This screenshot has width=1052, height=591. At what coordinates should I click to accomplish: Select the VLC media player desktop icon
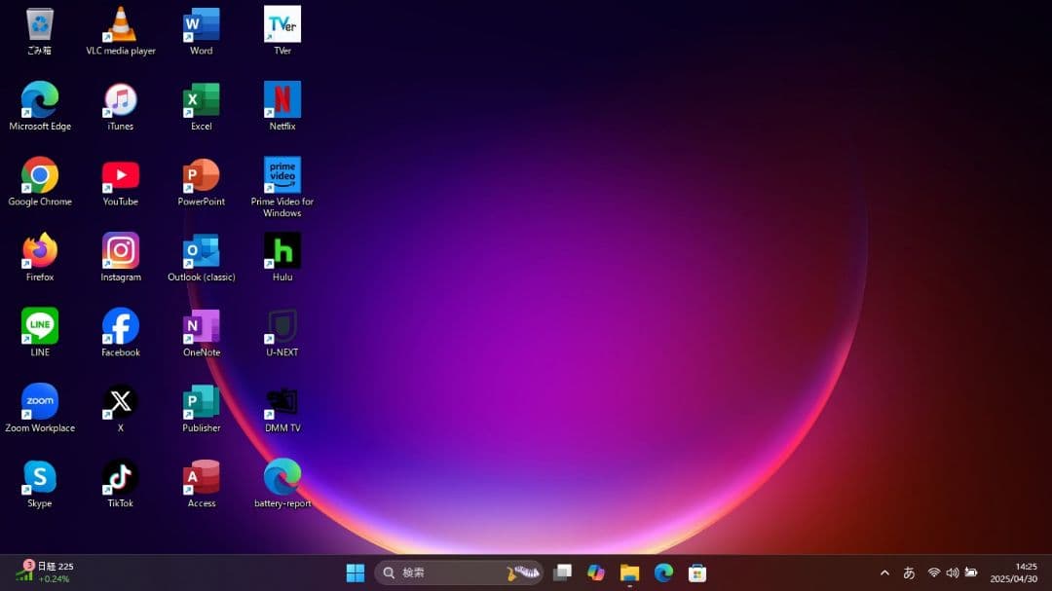120,25
